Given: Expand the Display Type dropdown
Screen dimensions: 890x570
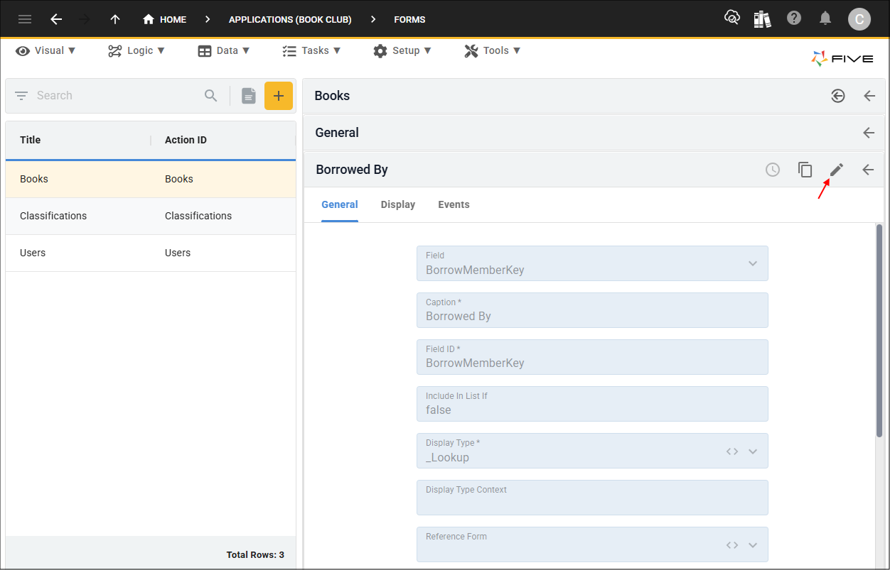Looking at the screenshot, I should coord(753,451).
